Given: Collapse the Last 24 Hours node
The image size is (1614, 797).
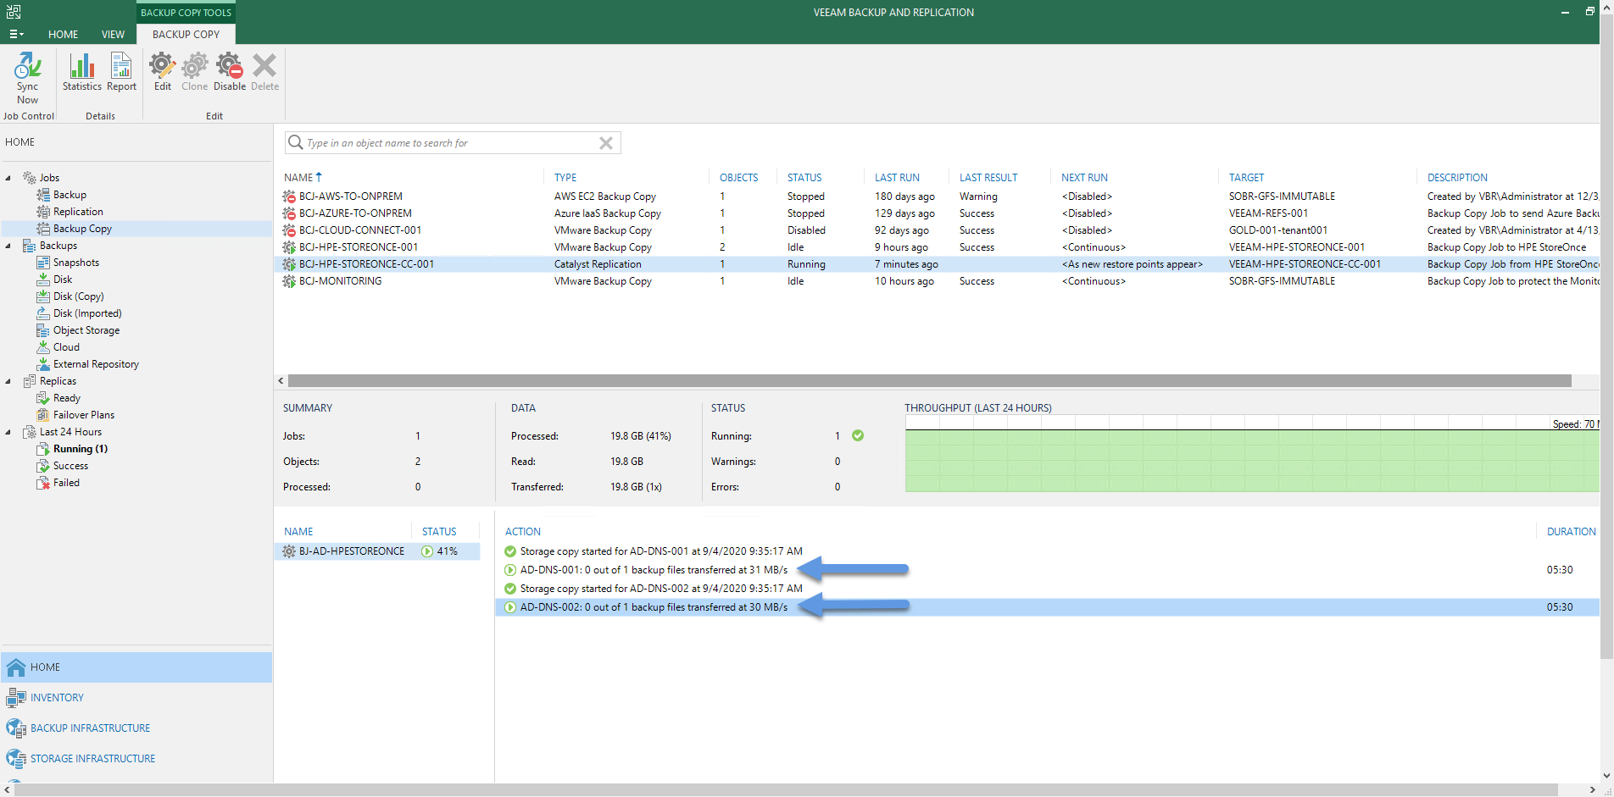Looking at the screenshot, I should [8, 432].
